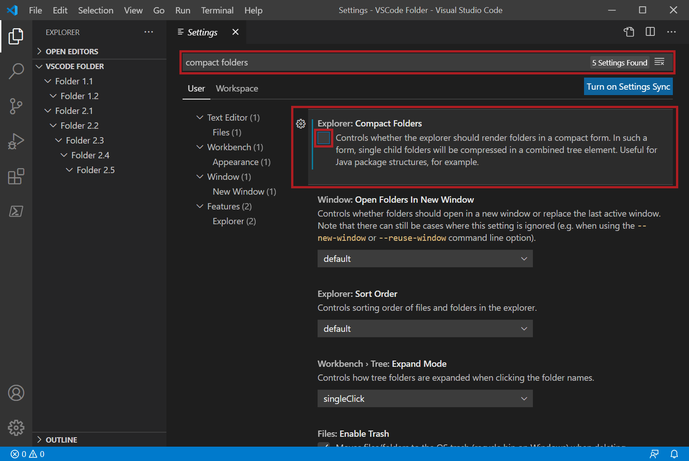689x461 pixels.
Task: Enable the Explorer: Compact Folders checkbox
Action: tap(323, 138)
